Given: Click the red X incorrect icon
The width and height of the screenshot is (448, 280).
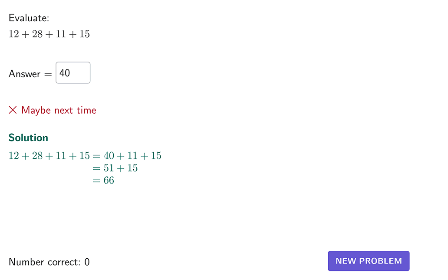Looking at the screenshot, I should (13, 110).
